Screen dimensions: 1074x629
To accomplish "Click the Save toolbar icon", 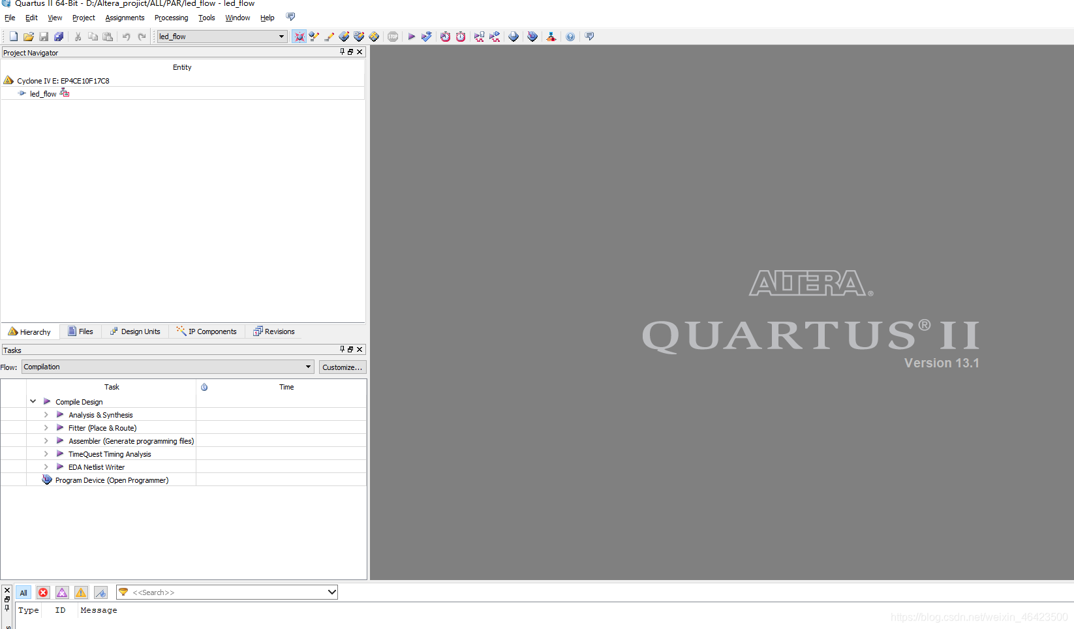I will tap(44, 37).
